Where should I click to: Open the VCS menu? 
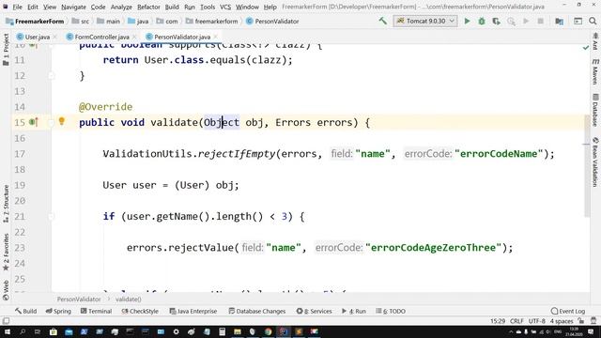pos(225,7)
